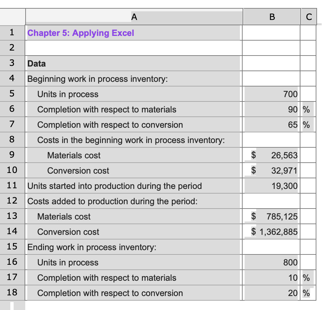Select row 18 header
Screen dimensions: 331x310
(x=12, y=293)
